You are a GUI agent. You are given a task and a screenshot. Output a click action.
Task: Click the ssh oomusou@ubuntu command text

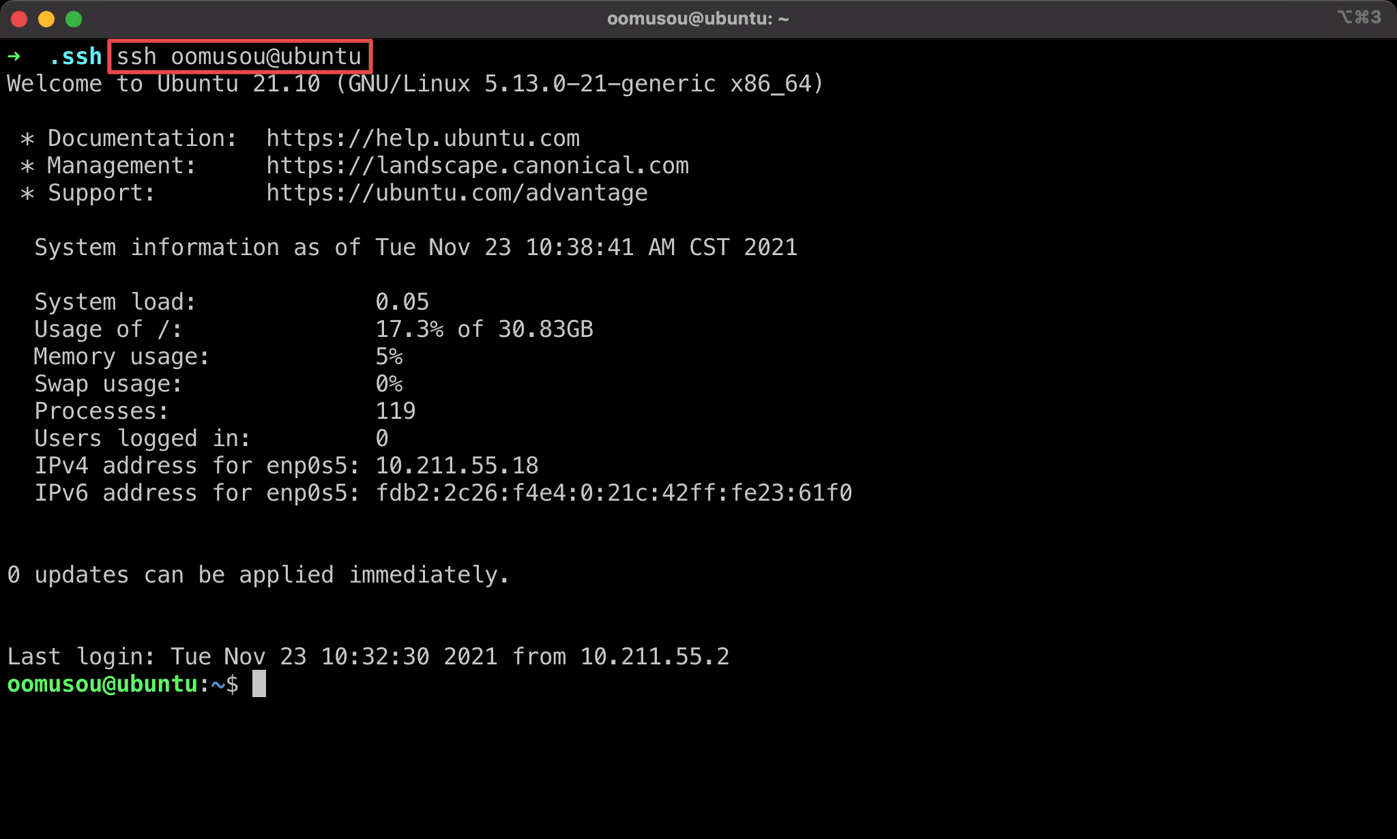tap(239, 57)
